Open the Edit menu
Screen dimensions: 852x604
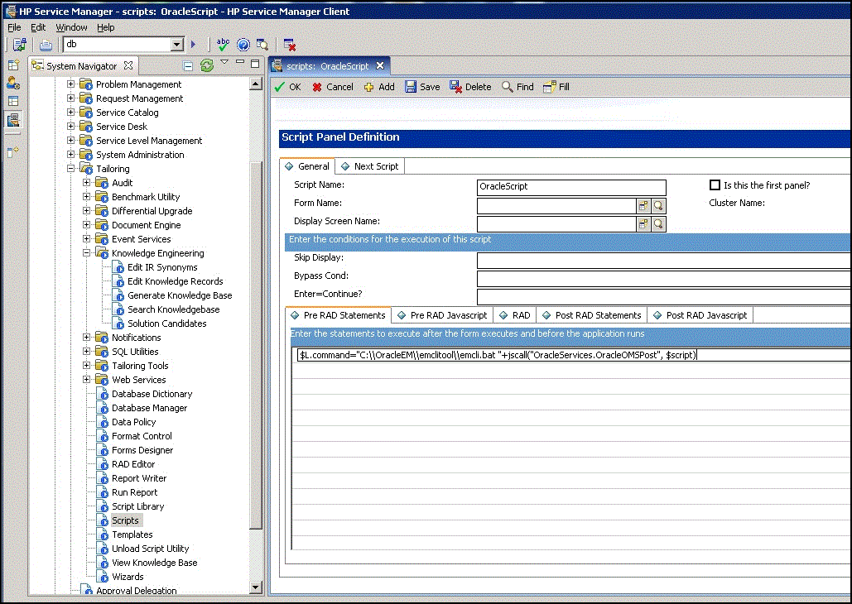click(38, 27)
